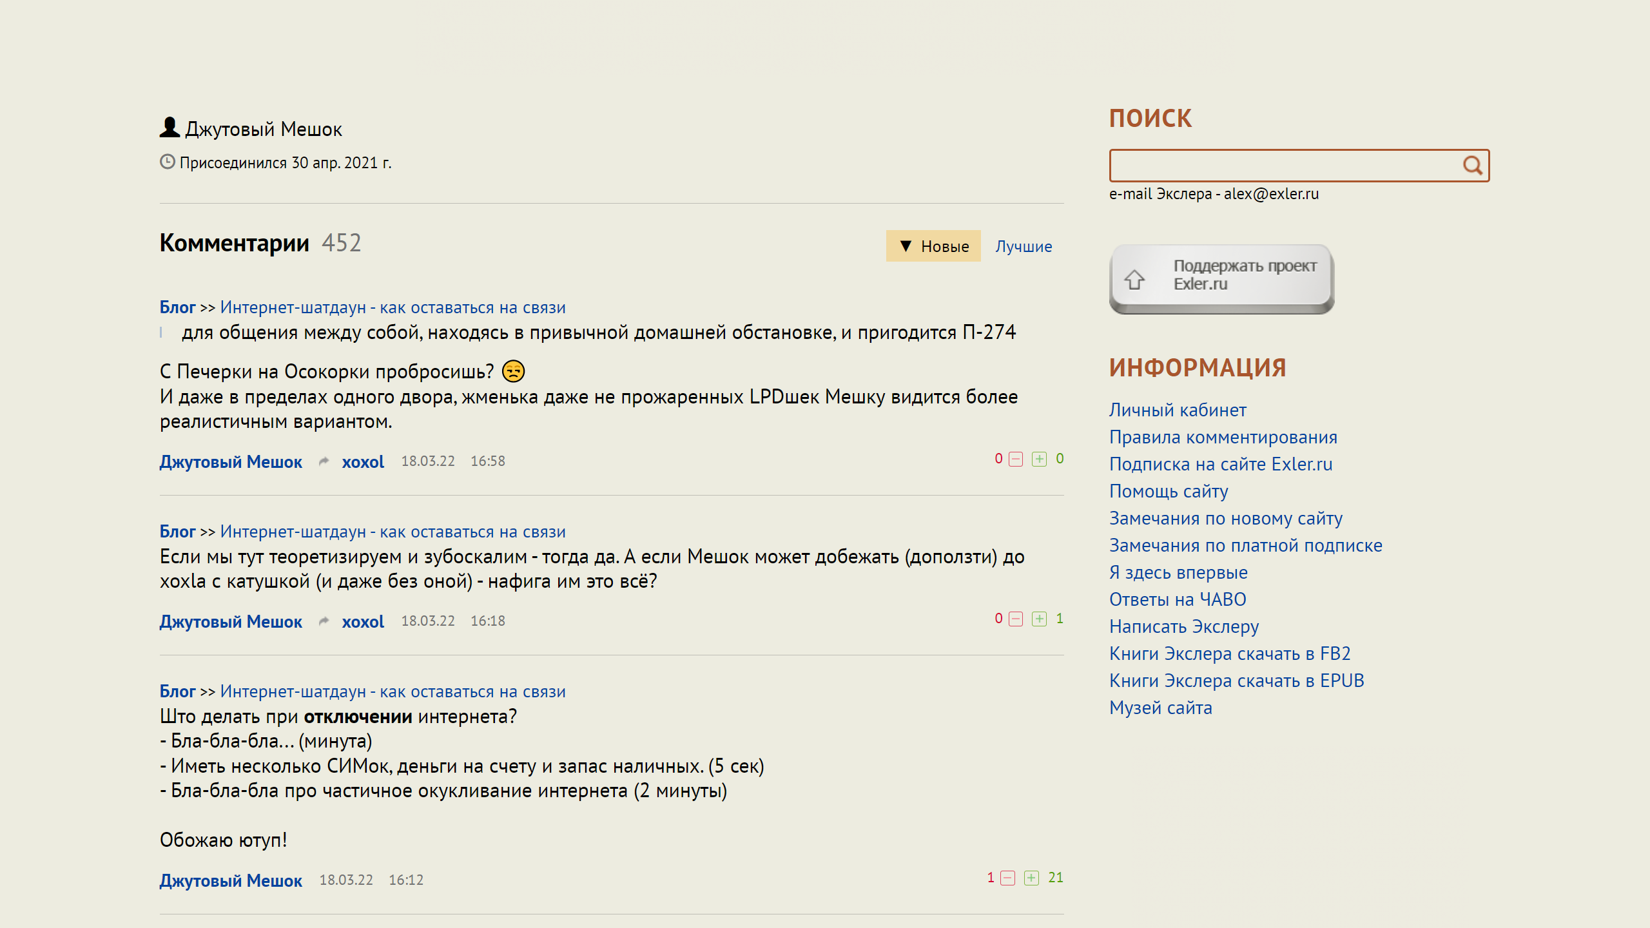Image resolution: width=1650 pixels, height=928 pixels.
Task: Open Книги Экслера скачать в EPUB
Action: (1236, 681)
